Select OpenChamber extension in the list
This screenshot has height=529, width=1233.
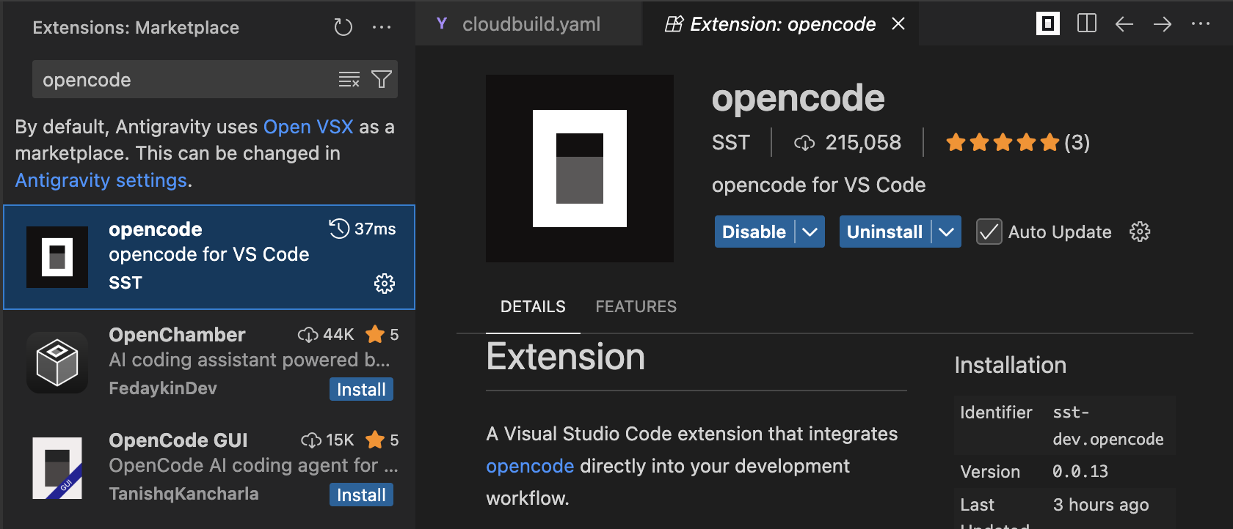click(x=209, y=362)
